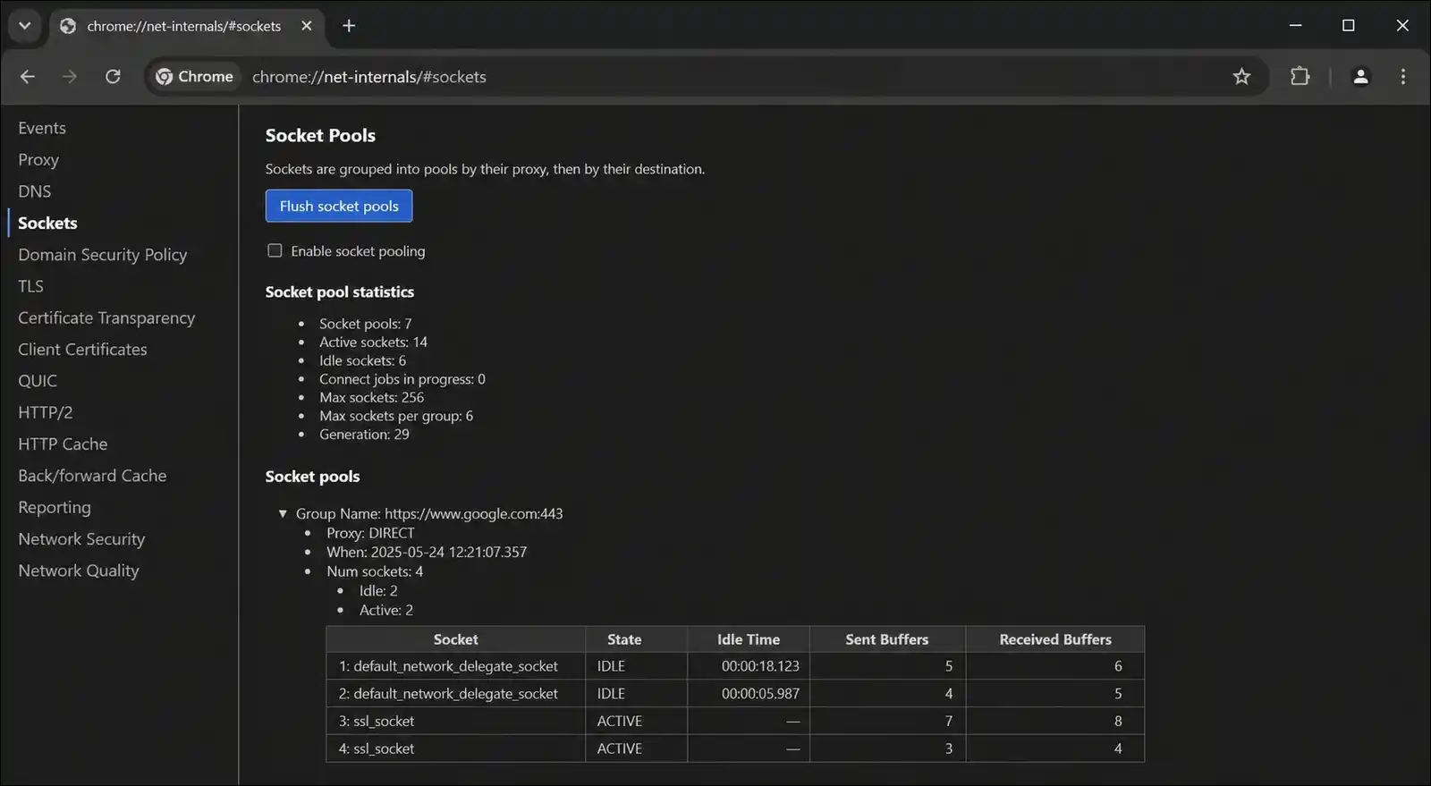
Task: Select the Sockets sidebar item
Action: (x=47, y=223)
